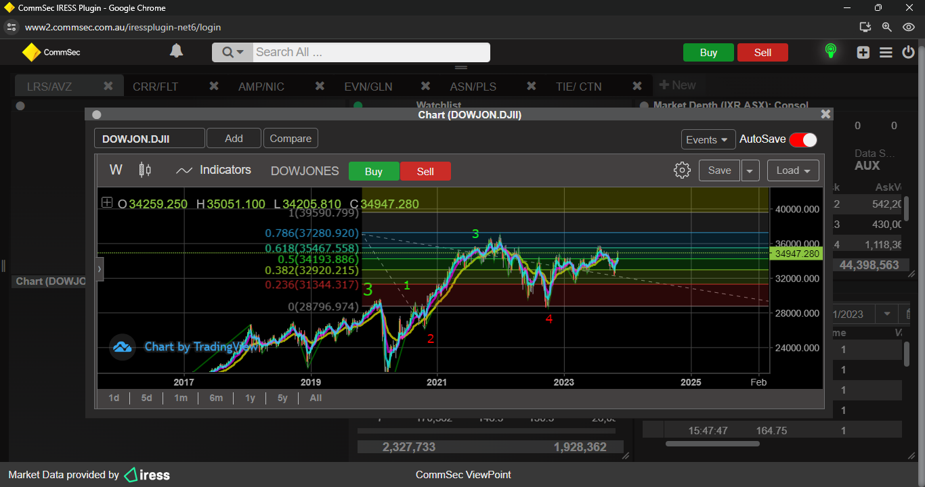925x487 pixels.
Task: Click the Compare button
Action: [291, 139]
